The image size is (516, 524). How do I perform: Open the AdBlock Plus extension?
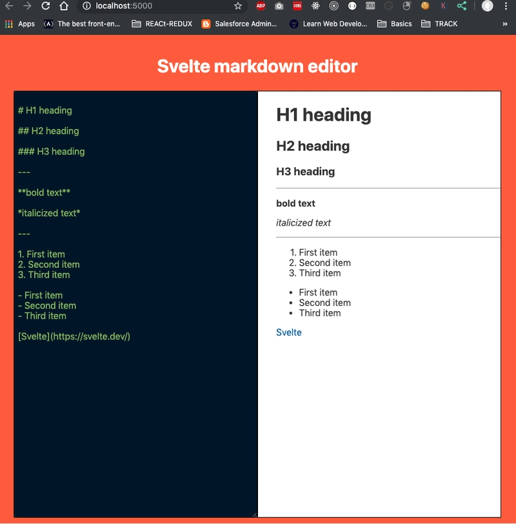(x=261, y=6)
